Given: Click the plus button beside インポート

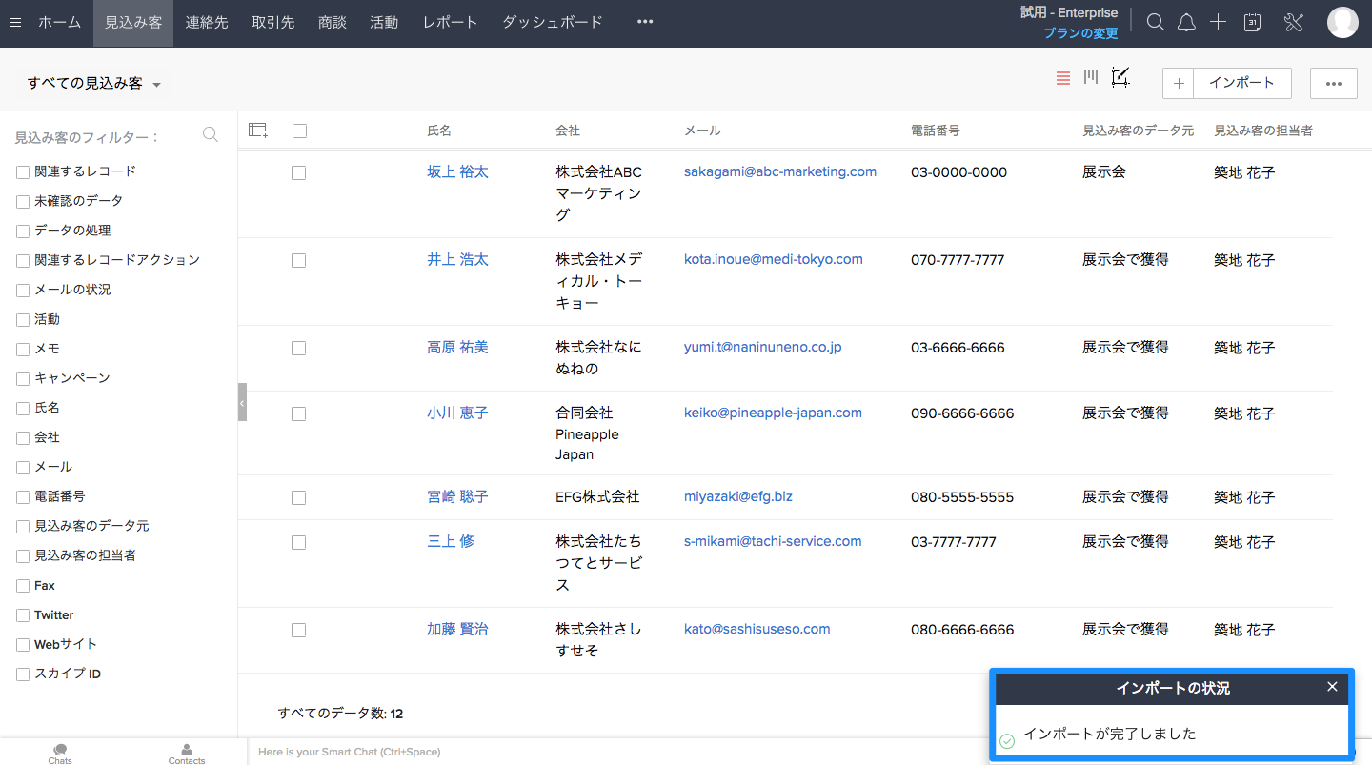Looking at the screenshot, I should coord(1179,83).
